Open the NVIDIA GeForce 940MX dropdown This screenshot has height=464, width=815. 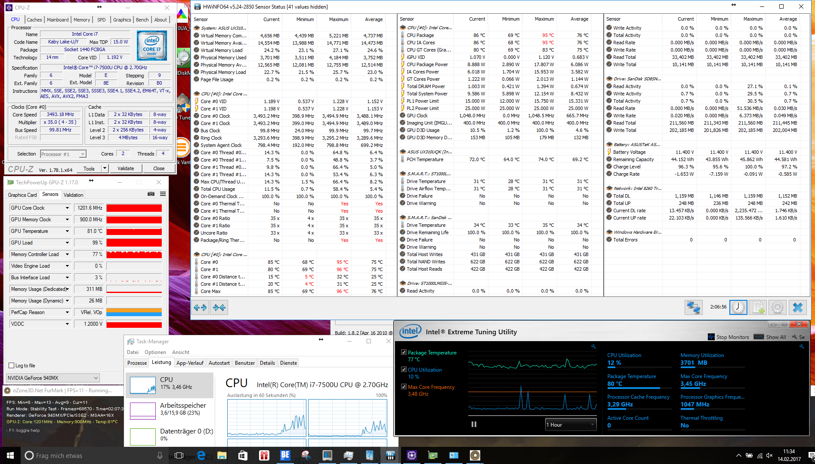(52, 378)
